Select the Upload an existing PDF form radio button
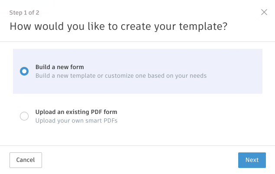 click(x=24, y=116)
